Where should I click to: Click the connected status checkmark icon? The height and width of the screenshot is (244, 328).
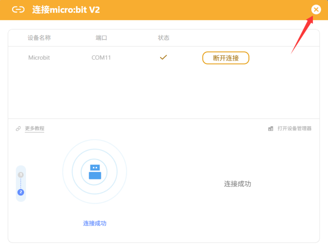(163, 57)
